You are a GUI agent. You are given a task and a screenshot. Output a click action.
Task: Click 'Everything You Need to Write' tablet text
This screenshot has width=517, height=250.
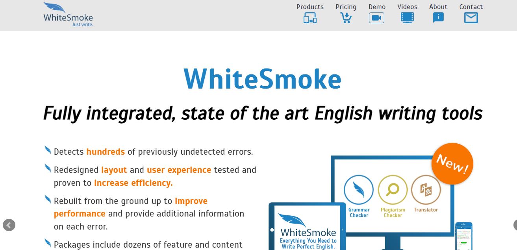coord(308,244)
